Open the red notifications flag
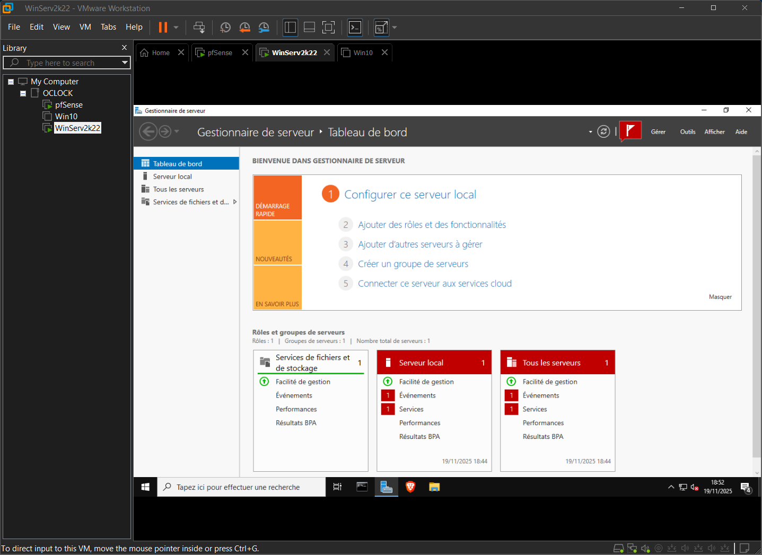Image resolution: width=762 pixels, height=555 pixels. pos(630,131)
